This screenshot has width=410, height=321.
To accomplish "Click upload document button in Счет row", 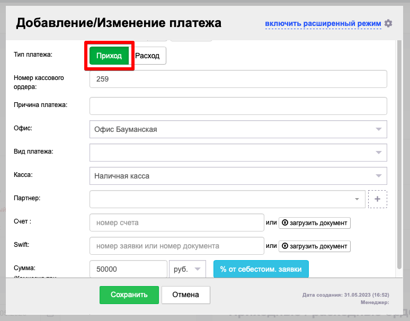I will pyautogui.click(x=314, y=223).
